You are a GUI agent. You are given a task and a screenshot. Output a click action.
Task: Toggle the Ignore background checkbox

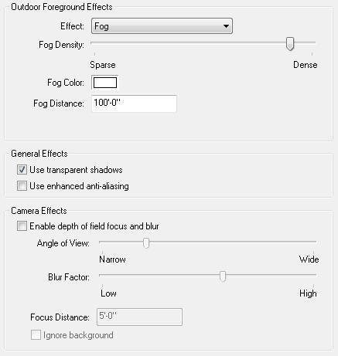[x=36, y=335]
